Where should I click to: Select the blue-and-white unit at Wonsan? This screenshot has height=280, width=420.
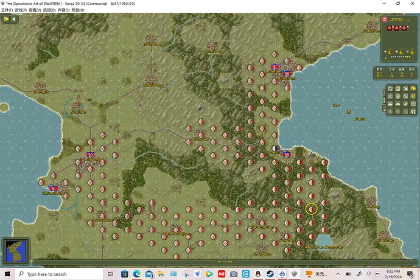(x=276, y=148)
